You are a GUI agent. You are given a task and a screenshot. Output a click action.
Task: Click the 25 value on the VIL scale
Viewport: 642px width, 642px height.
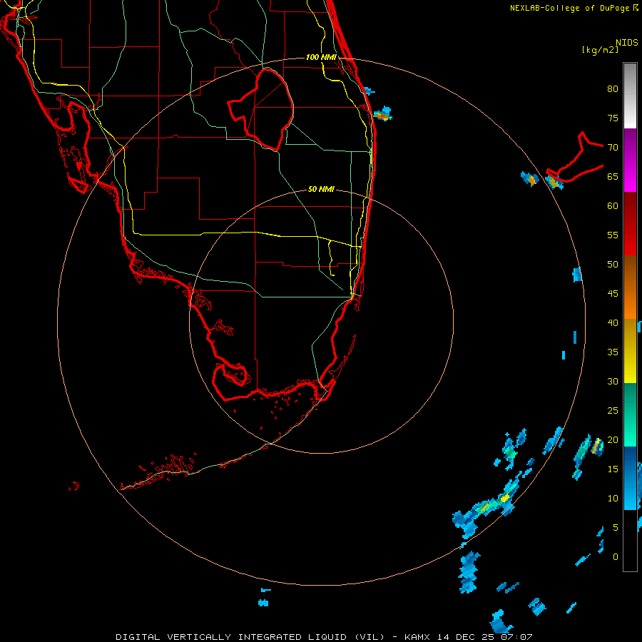(613, 410)
